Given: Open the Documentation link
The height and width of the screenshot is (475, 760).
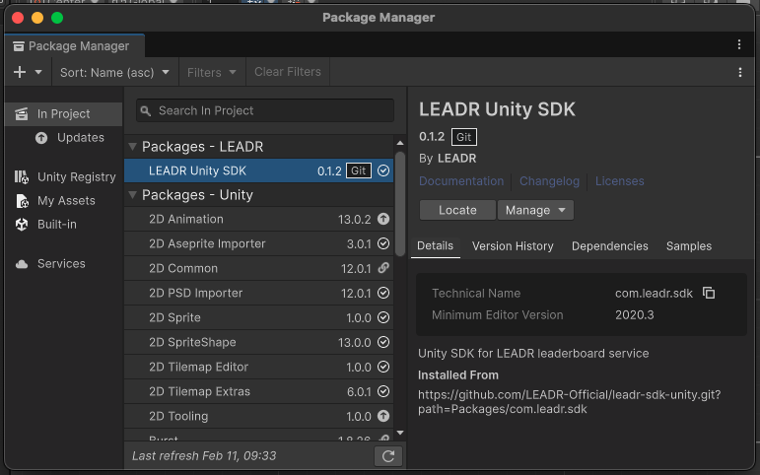Looking at the screenshot, I should coord(461,181).
